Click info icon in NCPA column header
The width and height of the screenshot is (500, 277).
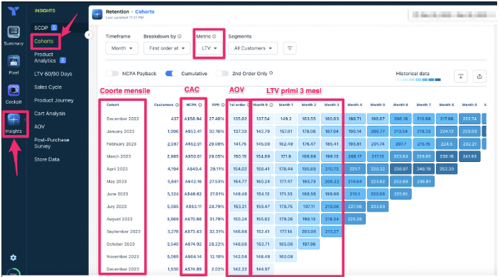(x=200, y=104)
